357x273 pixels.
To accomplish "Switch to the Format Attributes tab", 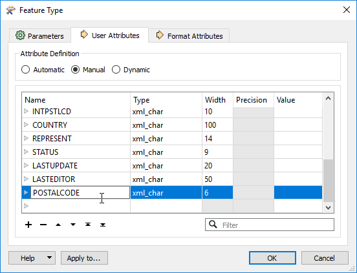I will [x=189, y=35].
